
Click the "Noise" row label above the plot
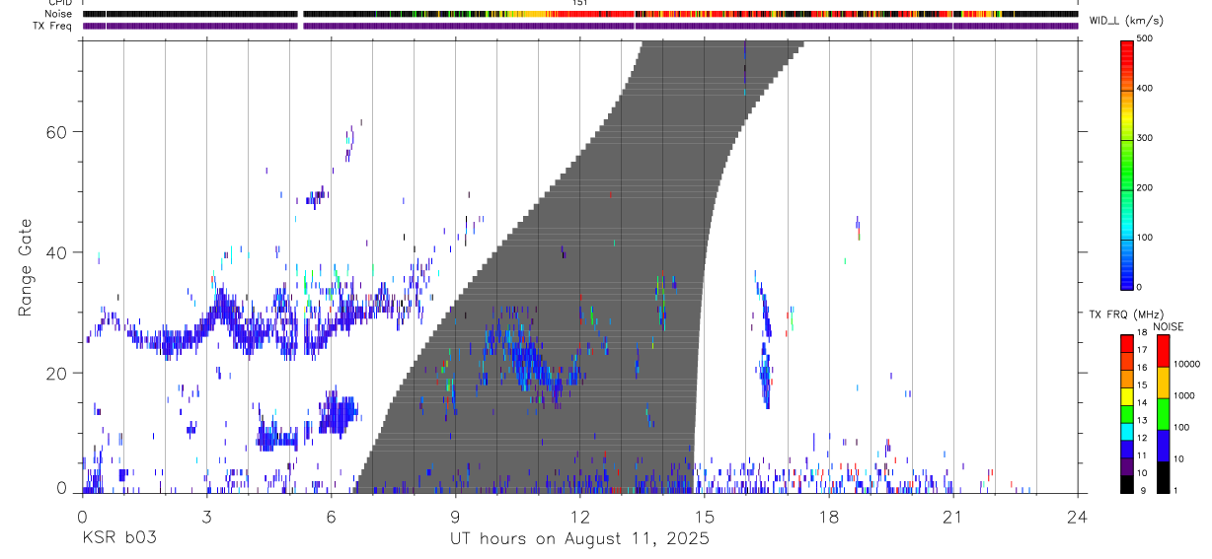pyautogui.click(x=59, y=14)
